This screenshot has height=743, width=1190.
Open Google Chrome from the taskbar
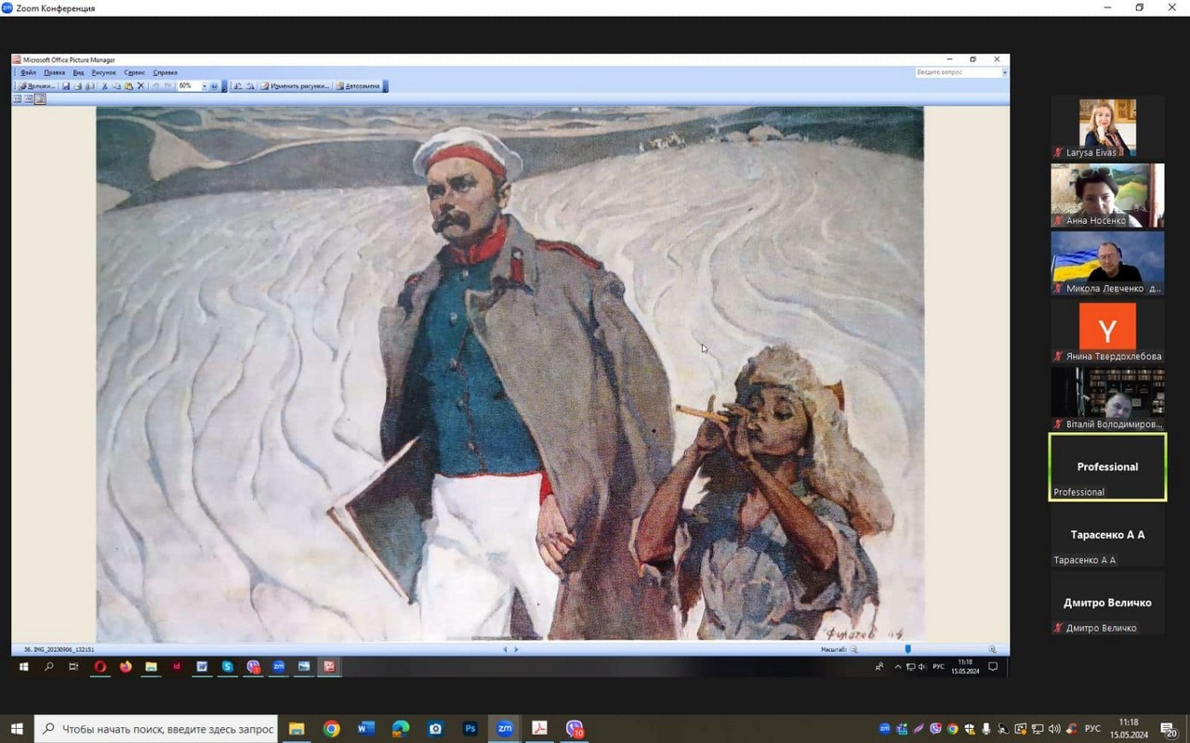pos(331,729)
